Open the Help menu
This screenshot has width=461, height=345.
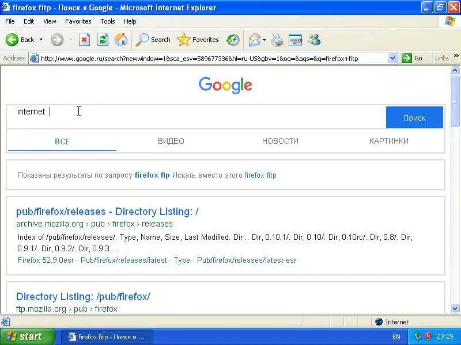click(x=130, y=21)
